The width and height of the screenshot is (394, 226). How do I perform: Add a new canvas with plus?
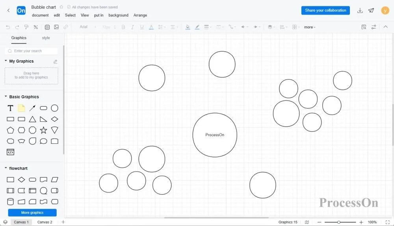click(x=63, y=222)
